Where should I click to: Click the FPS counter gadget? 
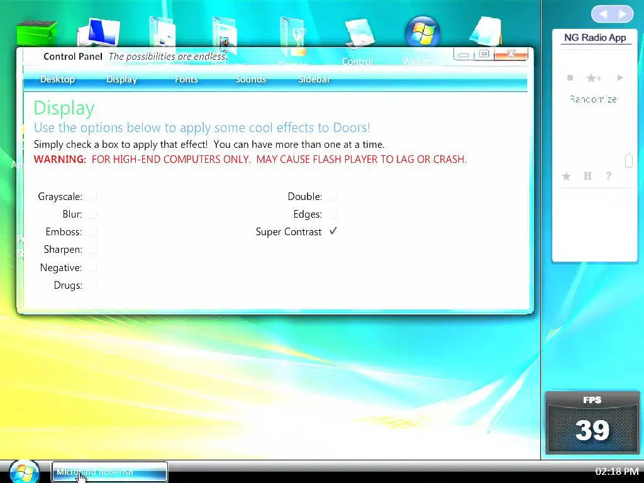click(592, 422)
